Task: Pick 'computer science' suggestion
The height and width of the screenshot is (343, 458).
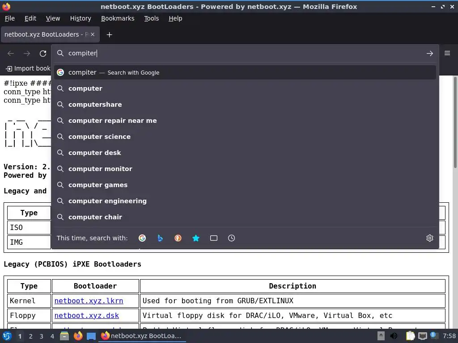Action: [245, 137]
